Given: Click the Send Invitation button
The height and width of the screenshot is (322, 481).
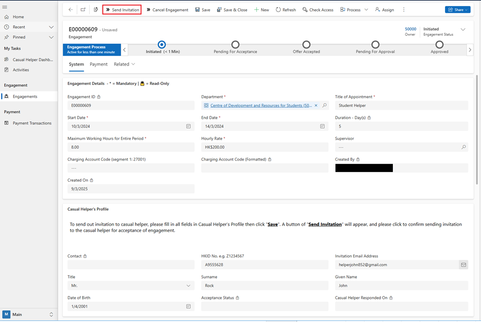Looking at the screenshot, I should tap(122, 10).
